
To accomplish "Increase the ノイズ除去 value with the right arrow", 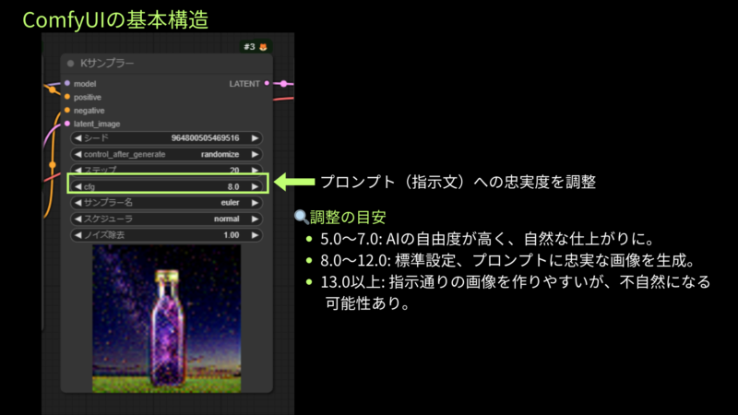I will tap(255, 235).
